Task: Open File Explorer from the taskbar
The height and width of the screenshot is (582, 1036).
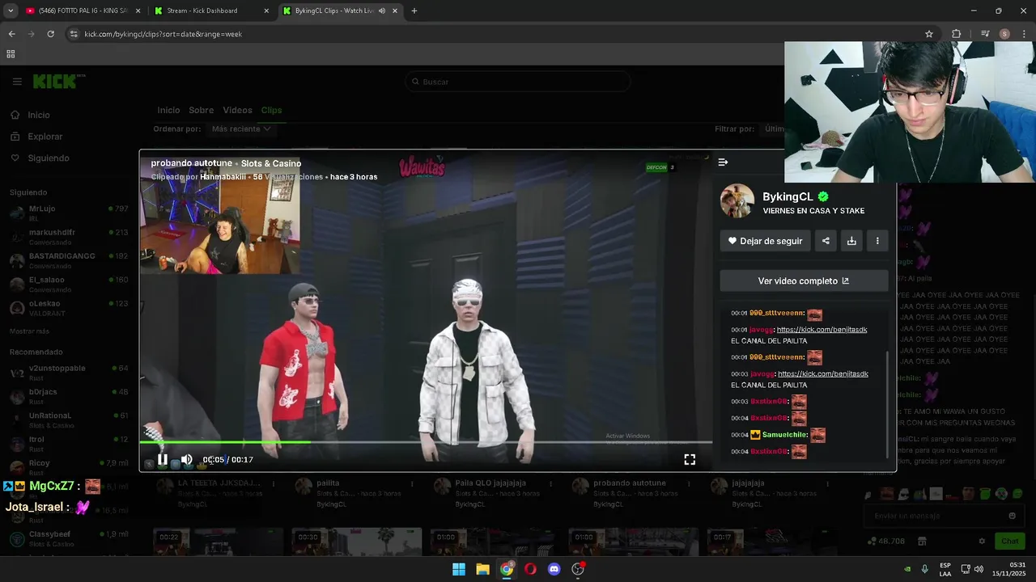Action: coord(482,569)
